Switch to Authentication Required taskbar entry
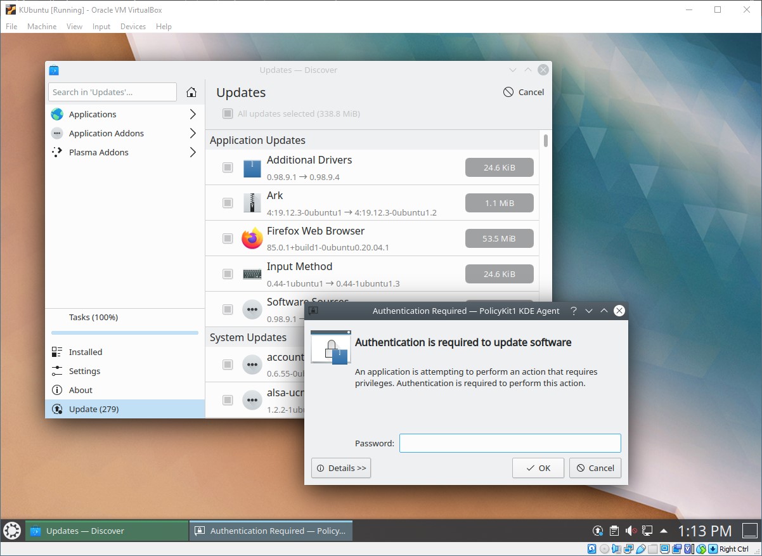The width and height of the screenshot is (762, 556). [271, 531]
